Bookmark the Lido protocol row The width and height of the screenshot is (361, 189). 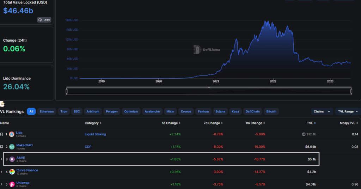(x=2, y=134)
